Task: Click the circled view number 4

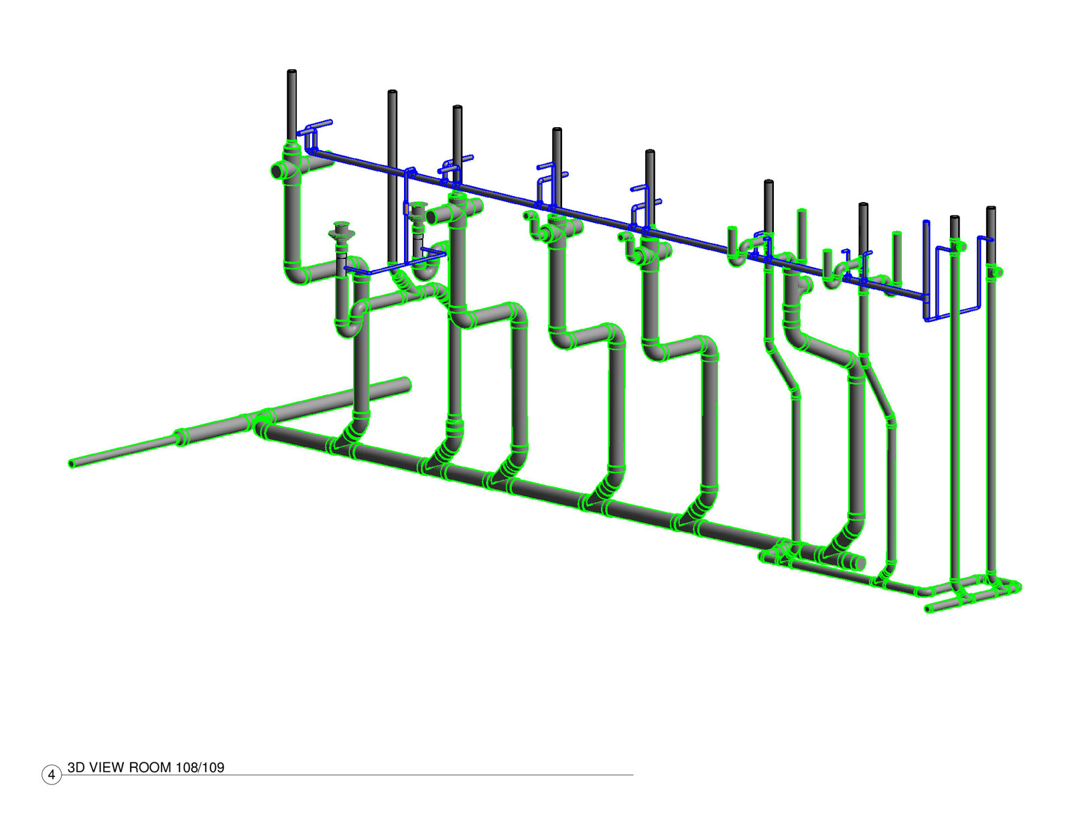Action: pos(52,774)
